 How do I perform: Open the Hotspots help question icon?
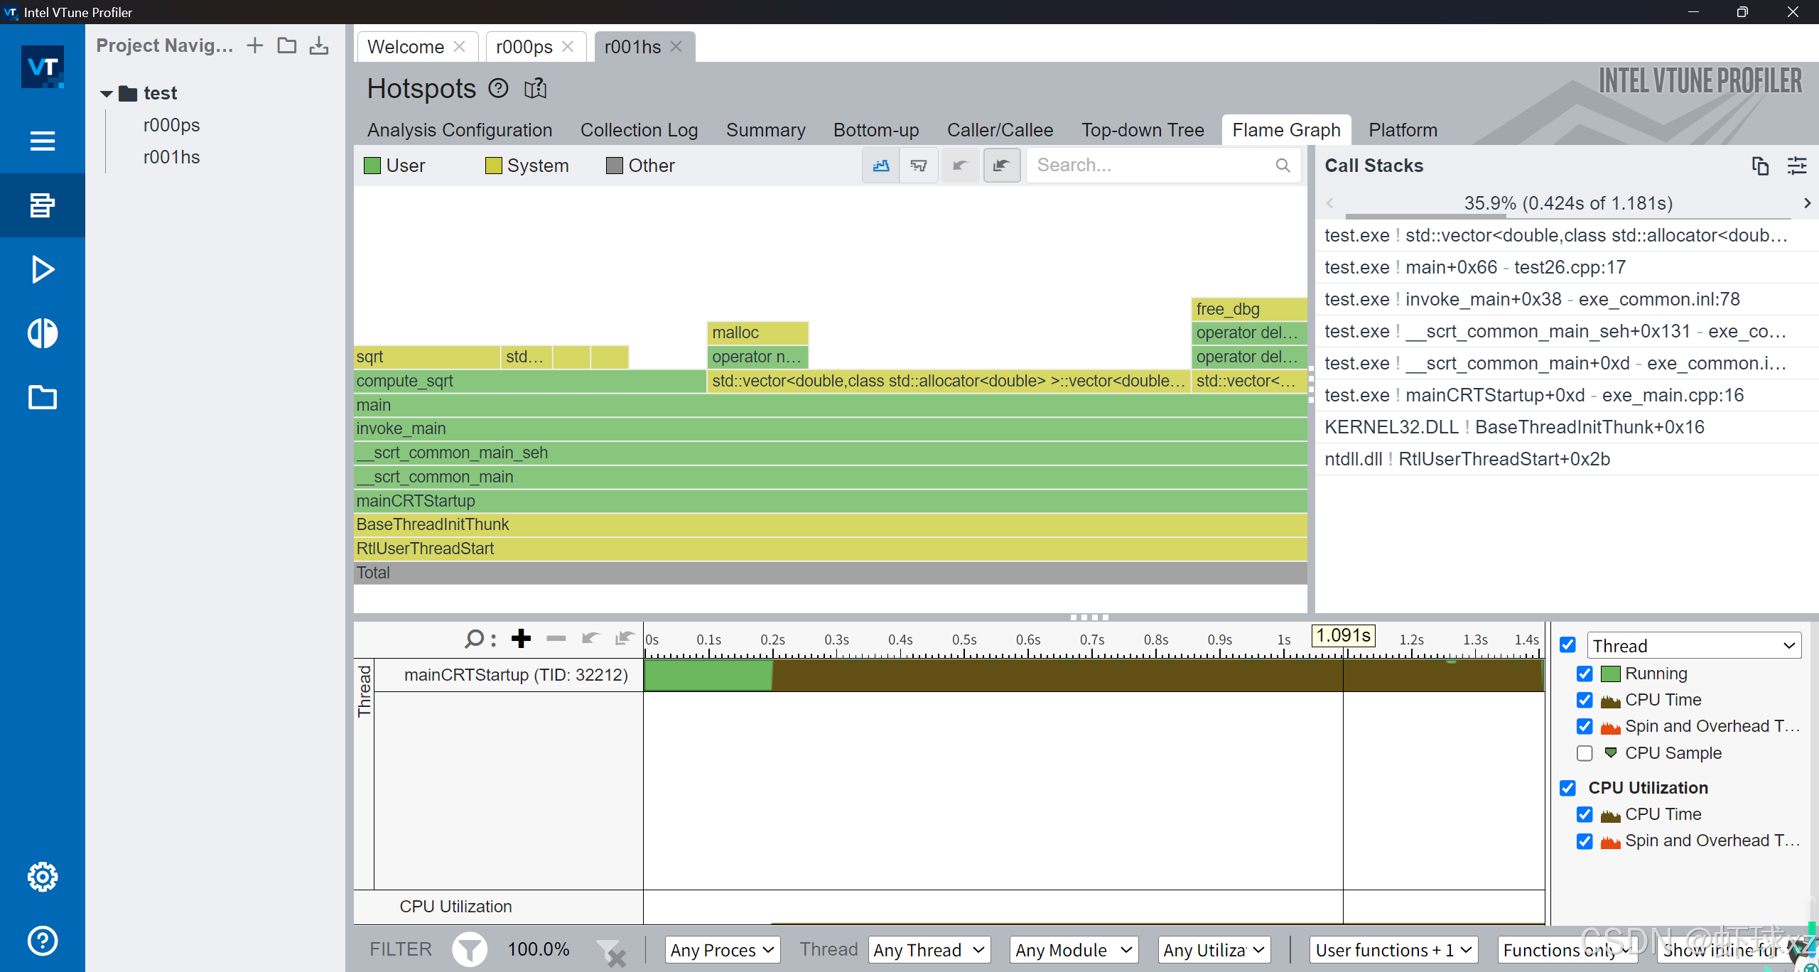click(498, 88)
